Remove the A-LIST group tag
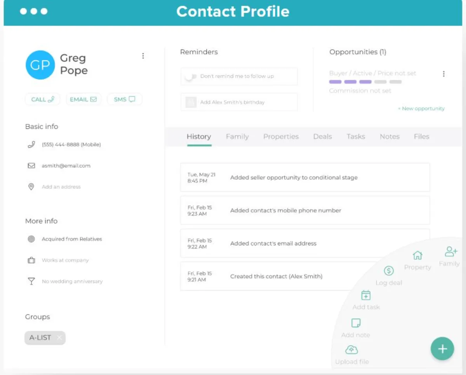The image size is (466, 375). tap(59, 338)
